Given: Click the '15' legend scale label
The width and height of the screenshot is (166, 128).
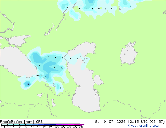Looking at the screenshot, I should click(x=39, y=127).
